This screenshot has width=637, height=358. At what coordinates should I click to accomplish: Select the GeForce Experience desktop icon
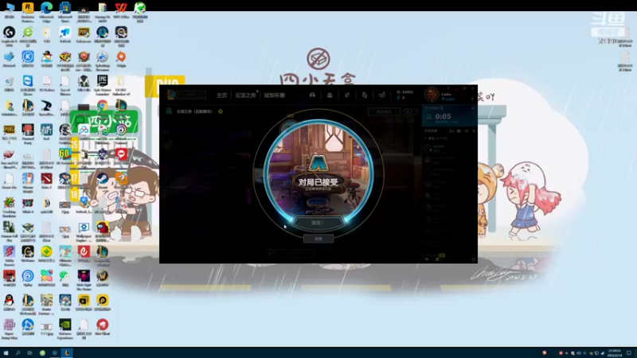tap(65, 328)
